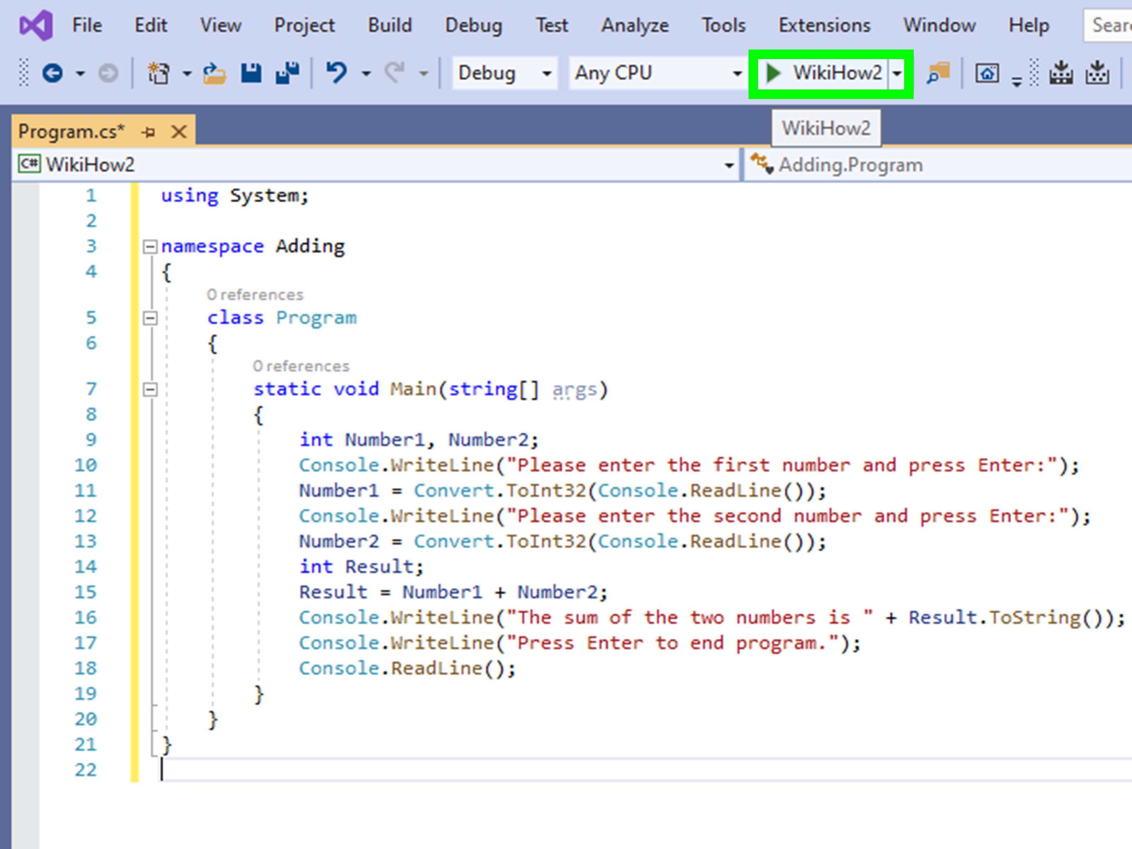Click the 'The sum of the two numbers is' string
This screenshot has width=1132, height=849.
click(x=690, y=617)
